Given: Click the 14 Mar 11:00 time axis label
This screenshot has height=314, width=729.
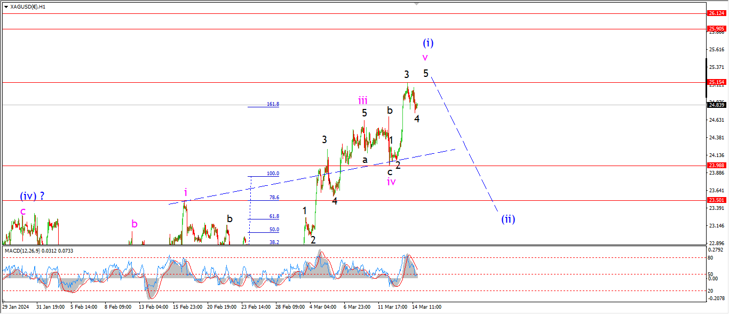Looking at the screenshot, I should tap(427, 308).
